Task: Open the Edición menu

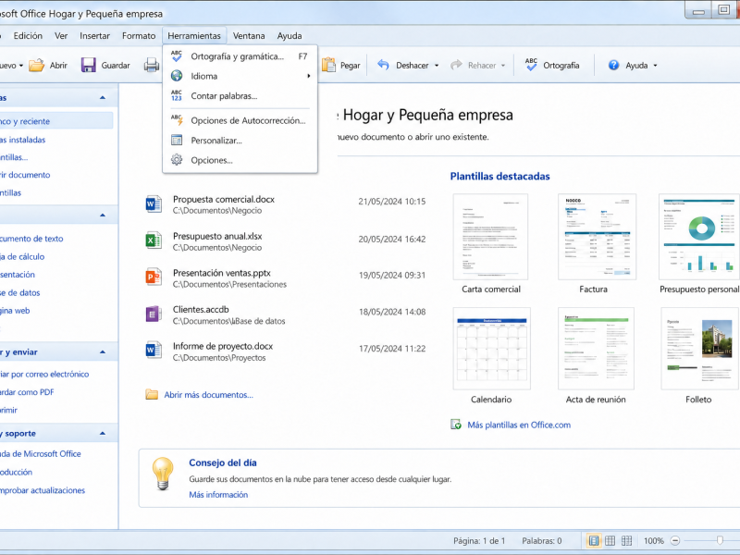Action: pos(28,36)
